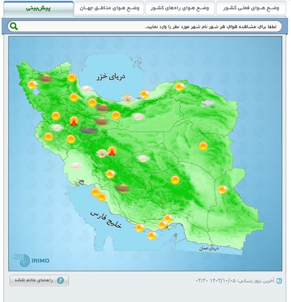Click the red warning triangle farthest northwest
This screenshot has width=291, height=302.
point(74,123)
